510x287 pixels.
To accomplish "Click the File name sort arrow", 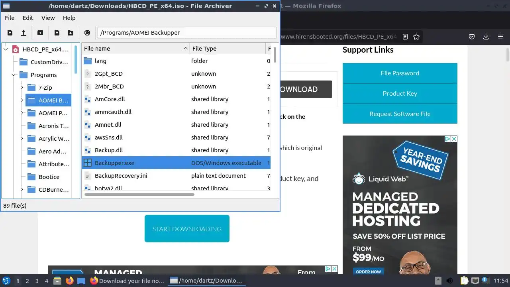I will pos(185,49).
